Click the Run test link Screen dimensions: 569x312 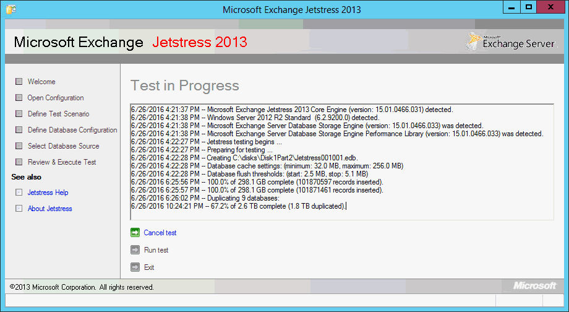(x=156, y=250)
